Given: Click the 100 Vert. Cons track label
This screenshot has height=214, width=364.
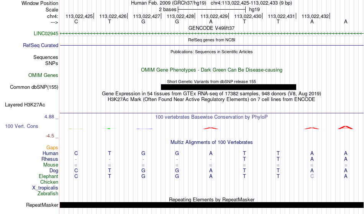Looking at the screenshot, I should click(x=21, y=126).
